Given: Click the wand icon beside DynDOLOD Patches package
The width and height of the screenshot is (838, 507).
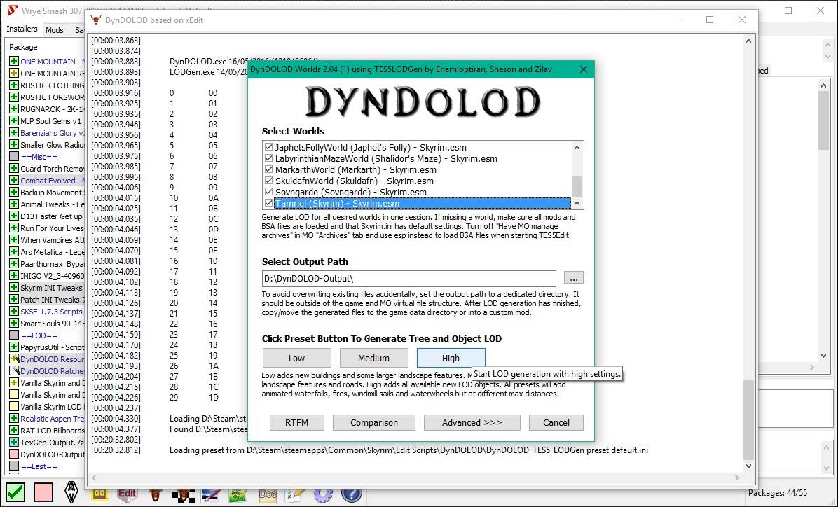Looking at the screenshot, I should tap(14, 370).
